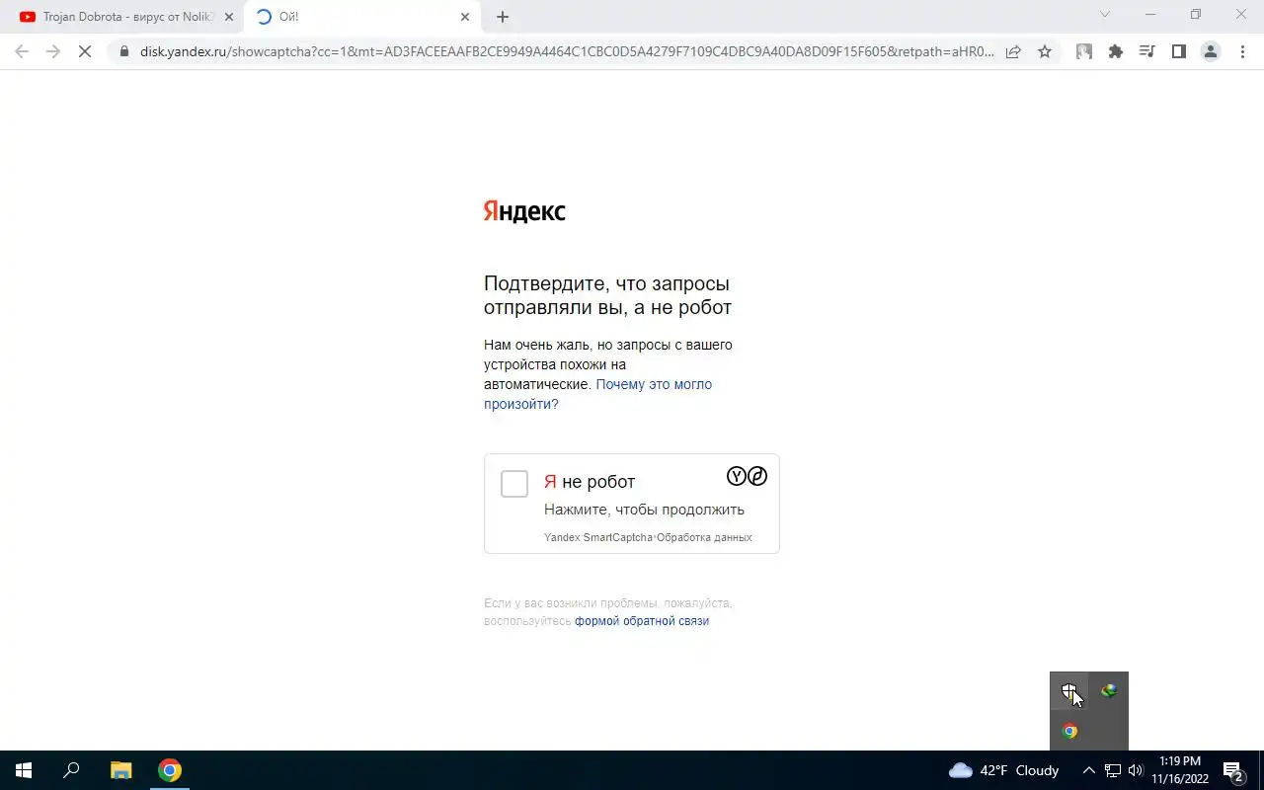Open the media controls icon
The image size is (1264, 790).
(1147, 51)
